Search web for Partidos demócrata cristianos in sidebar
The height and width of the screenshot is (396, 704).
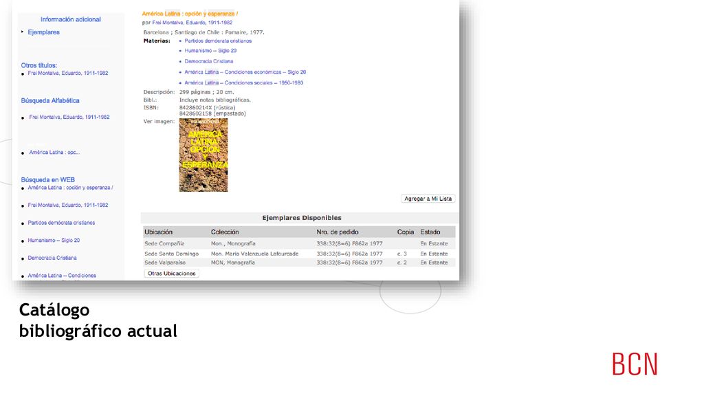point(61,223)
